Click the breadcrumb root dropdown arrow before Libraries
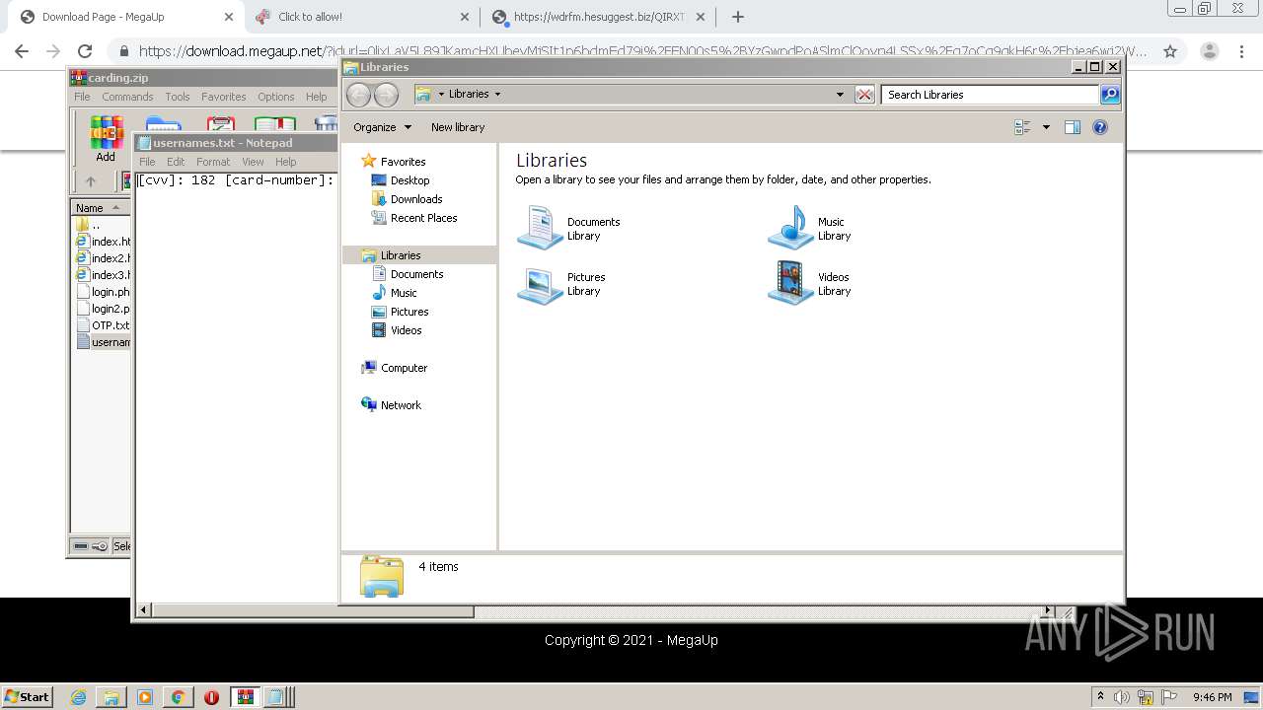1263x710 pixels. (x=441, y=95)
